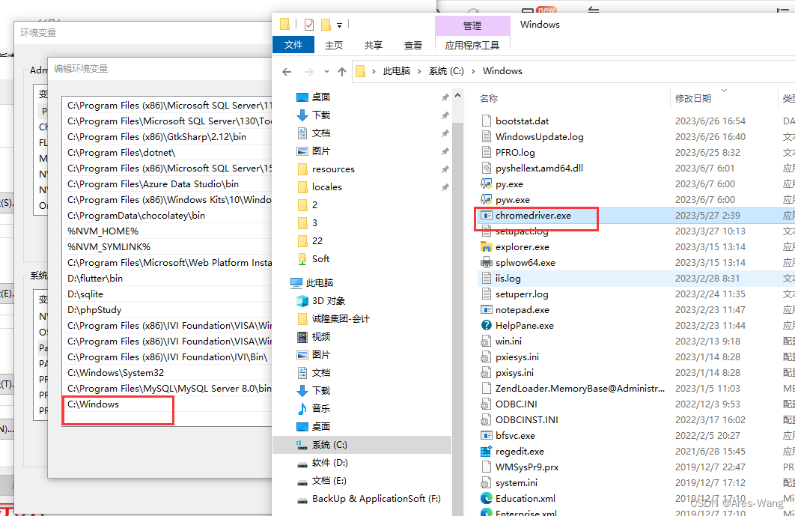Open the blue 文件 menu
795x516 pixels.
293,45
